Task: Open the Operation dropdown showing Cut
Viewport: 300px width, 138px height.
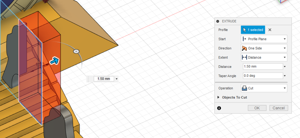Action: coord(264,88)
